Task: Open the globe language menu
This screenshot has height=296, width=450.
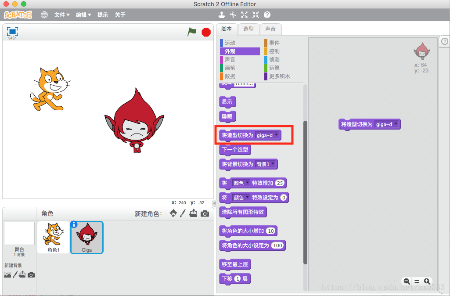Action: 44,14
